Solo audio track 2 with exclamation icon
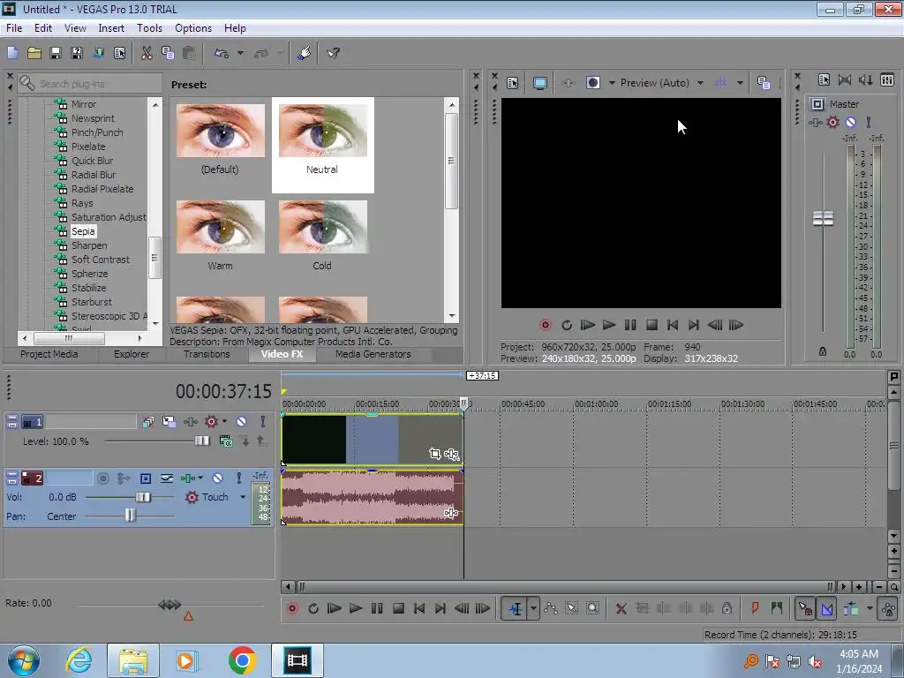904x678 pixels. (238, 478)
